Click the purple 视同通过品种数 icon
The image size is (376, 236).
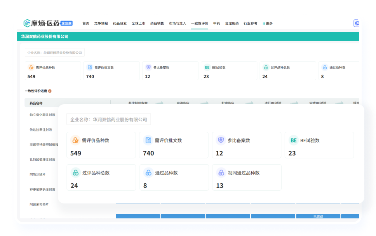click(x=221, y=172)
